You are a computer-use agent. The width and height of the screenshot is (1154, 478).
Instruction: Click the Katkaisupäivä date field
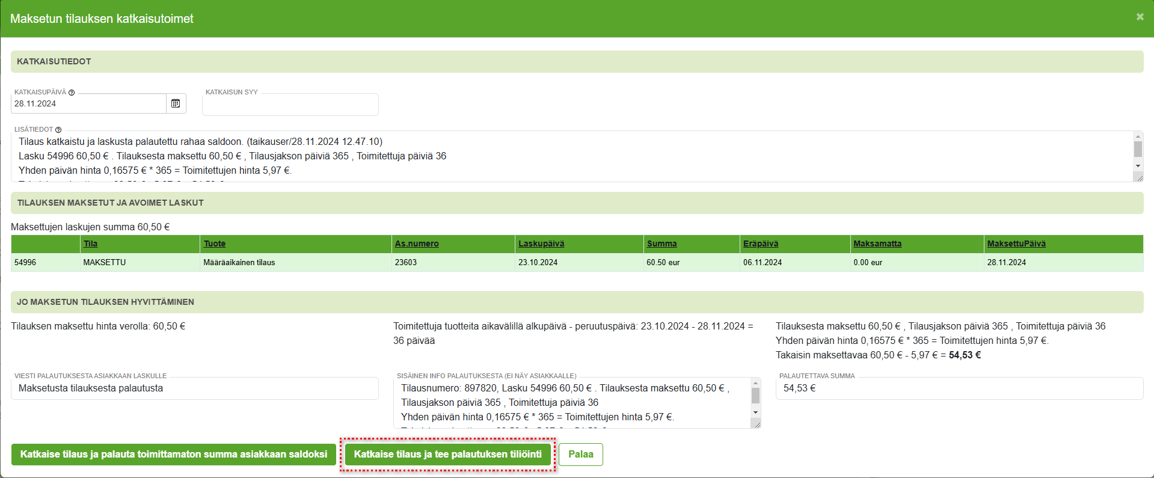(88, 103)
